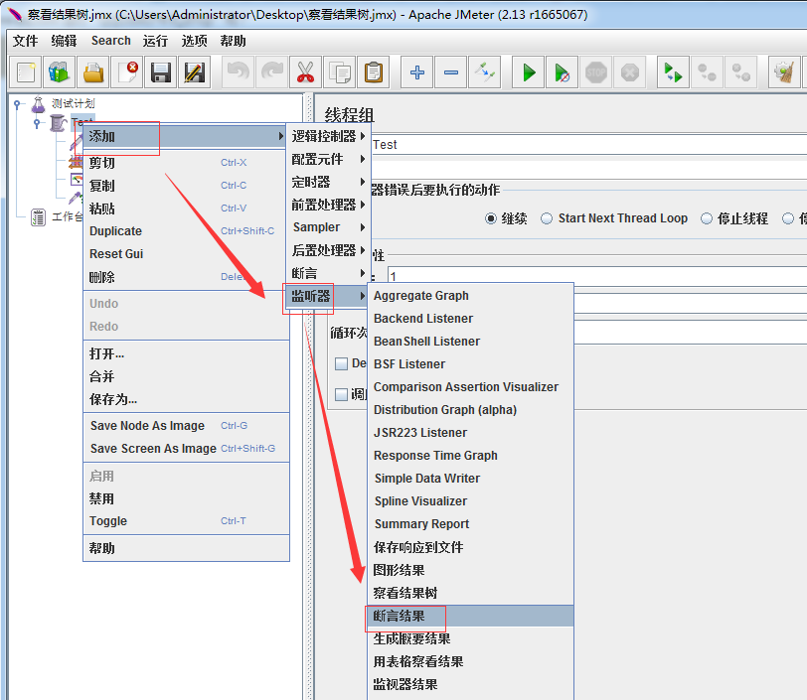Expand the 定时器 submenu
The image size is (807, 700).
(x=328, y=182)
